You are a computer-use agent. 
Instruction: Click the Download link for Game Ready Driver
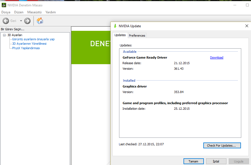coord(217,57)
